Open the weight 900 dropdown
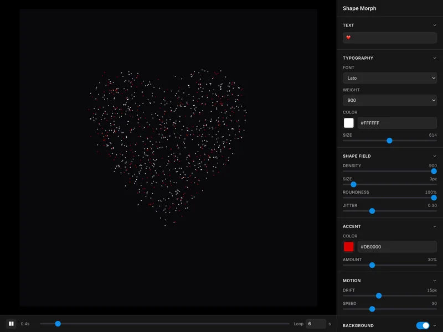The width and height of the screenshot is (443, 332). (390, 100)
